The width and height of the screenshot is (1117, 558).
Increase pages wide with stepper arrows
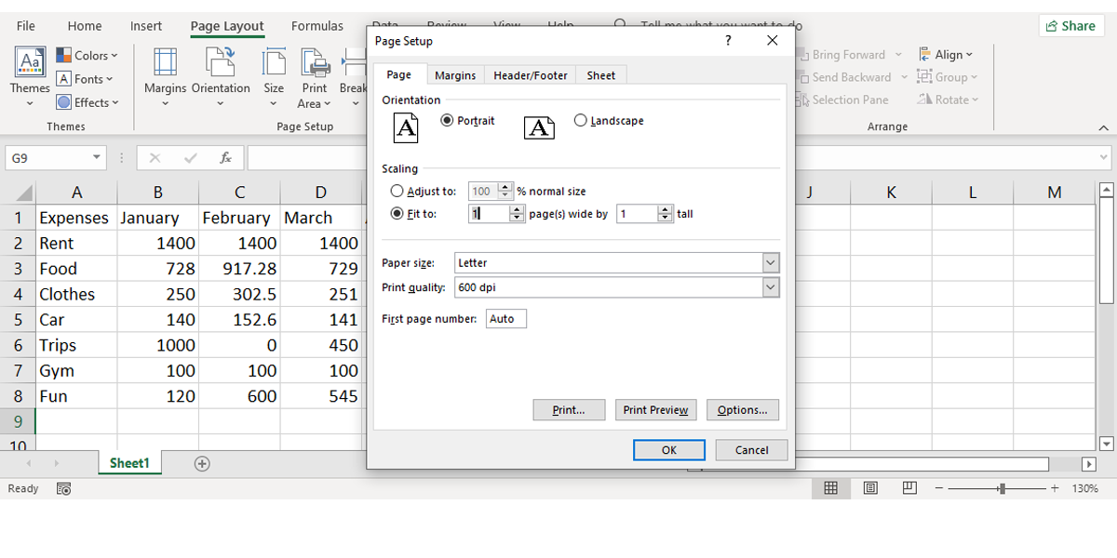click(x=518, y=210)
